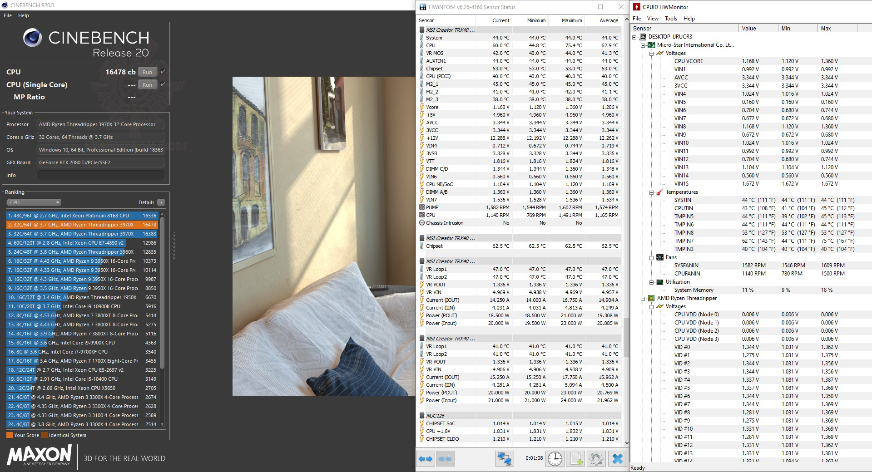Click the blue X icon in HWiNFO toolbar

617,459
